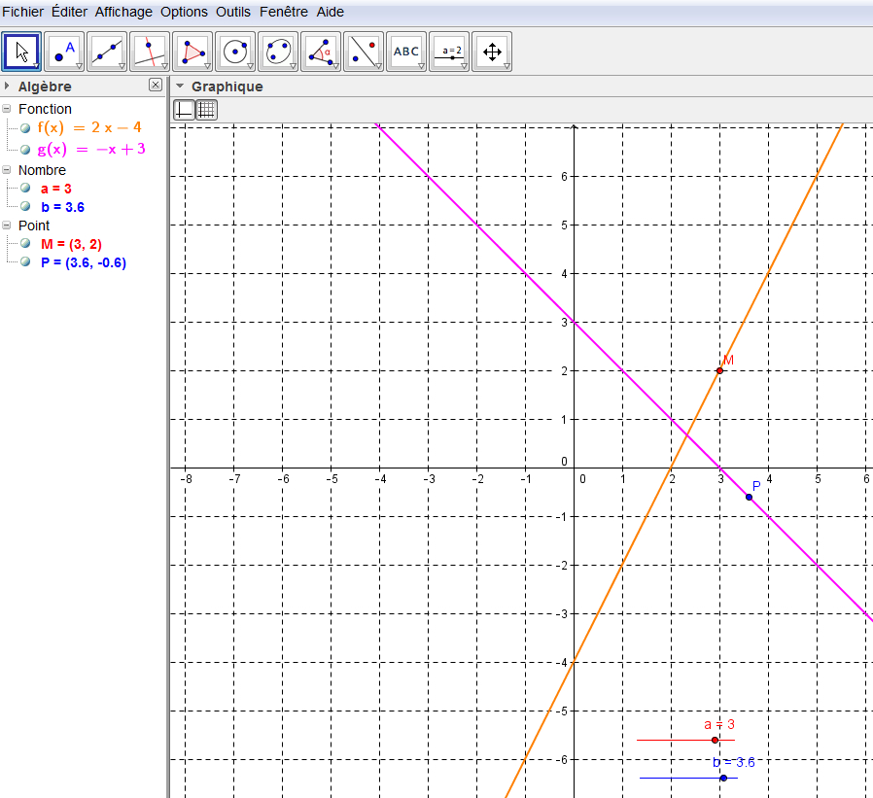Open the Graphique panel style bar arrow
The image size is (873, 798).
[x=179, y=87]
